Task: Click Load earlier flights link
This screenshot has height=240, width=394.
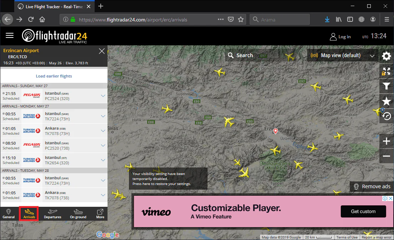Action: [54, 76]
